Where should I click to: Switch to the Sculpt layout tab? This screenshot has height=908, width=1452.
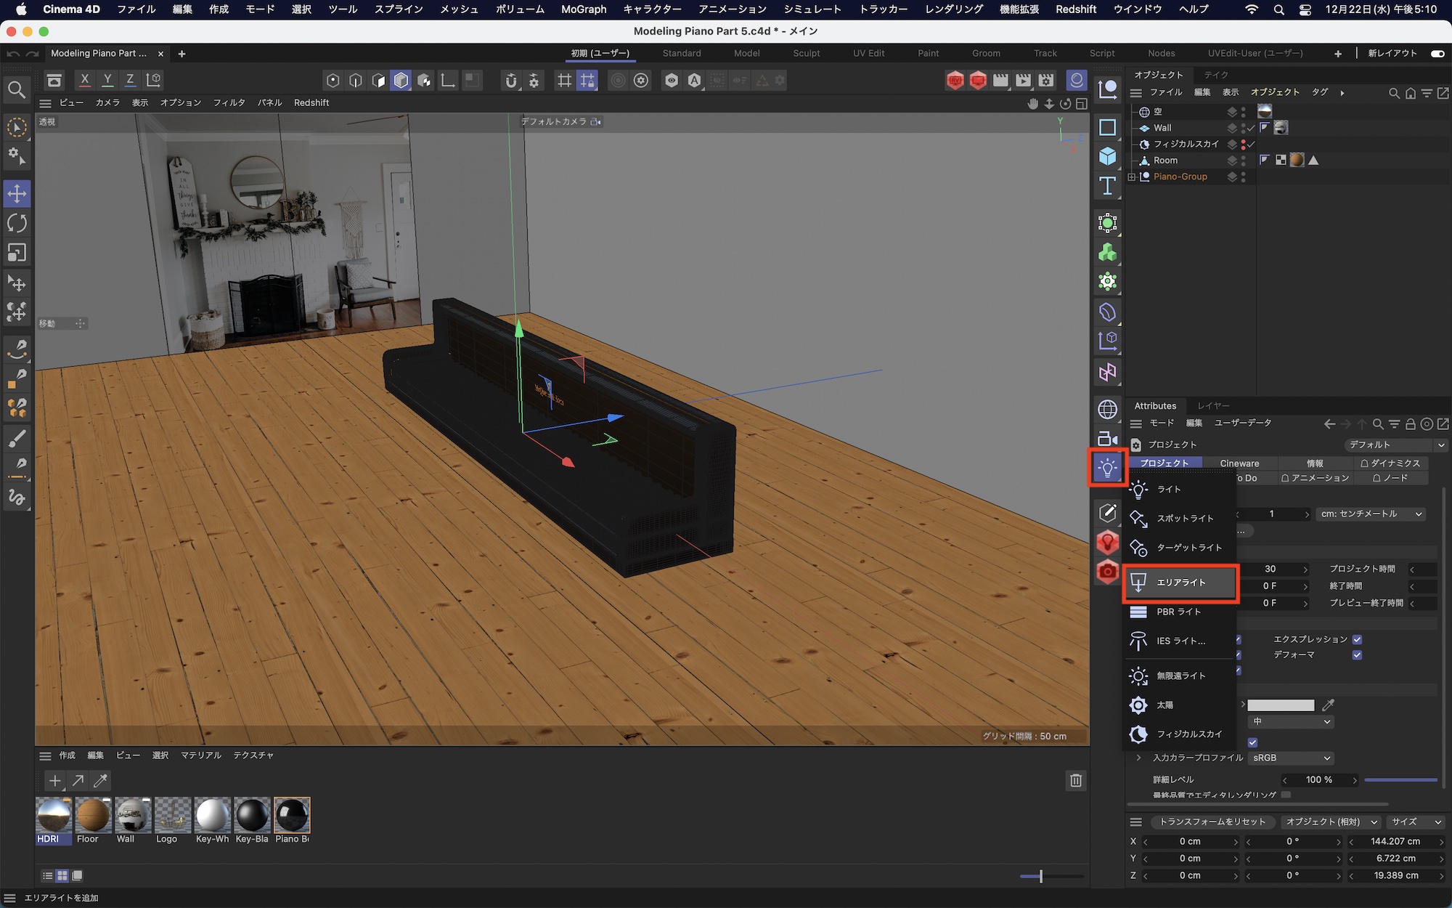(x=806, y=53)
